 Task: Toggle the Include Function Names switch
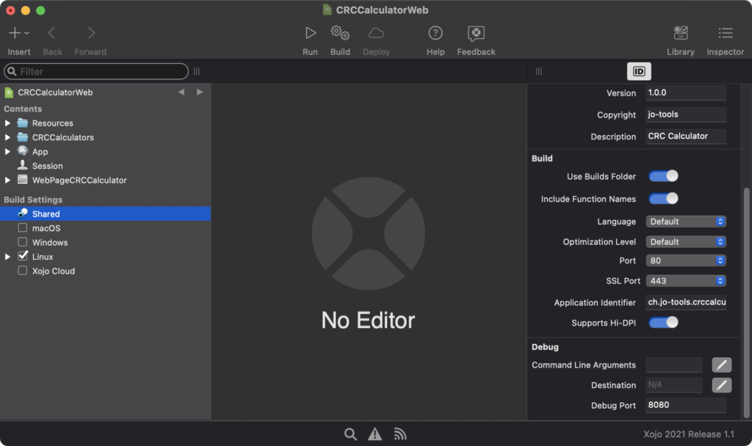coord(663,198)
